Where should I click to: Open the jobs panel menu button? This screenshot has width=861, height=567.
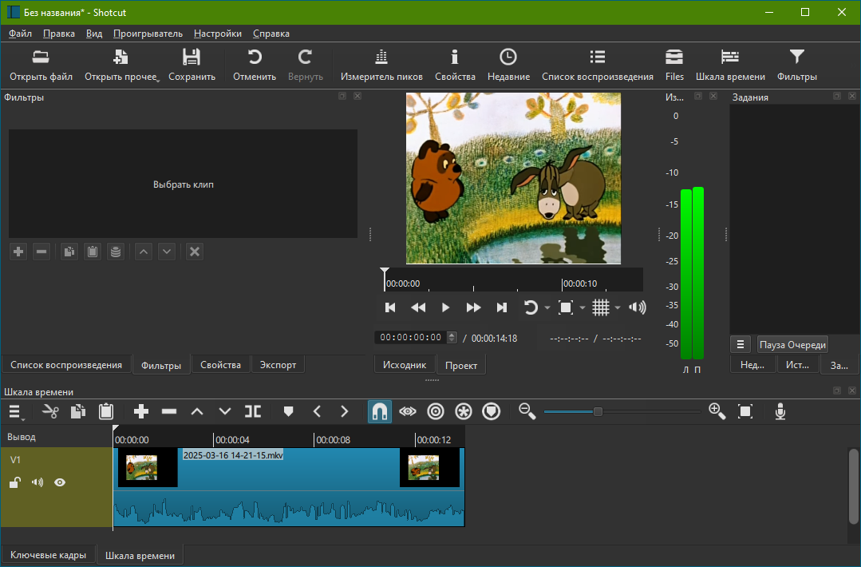coord(741,344)
